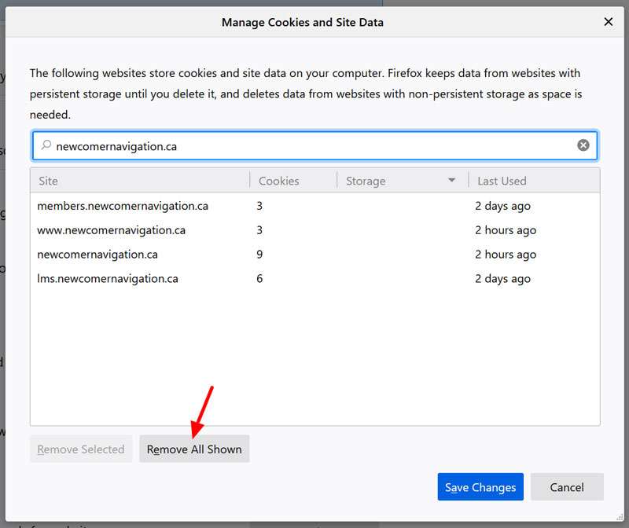This screenshot has height=528, width=629.
Task: Cancel the cookie changes
Action: click(x=566, y=486)
